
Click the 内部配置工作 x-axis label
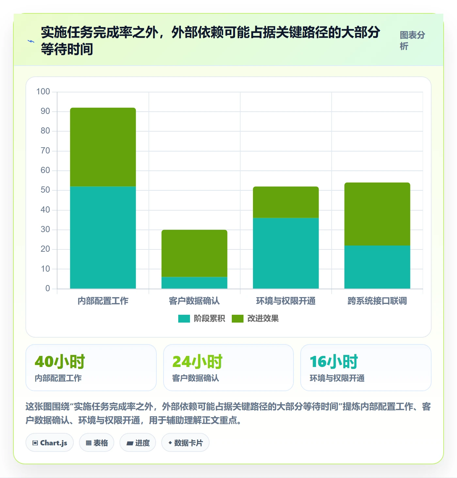103,301
